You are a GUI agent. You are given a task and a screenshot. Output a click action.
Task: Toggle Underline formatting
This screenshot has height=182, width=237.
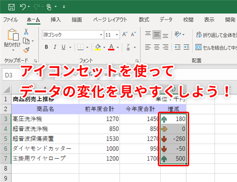(x=64, y=47)
